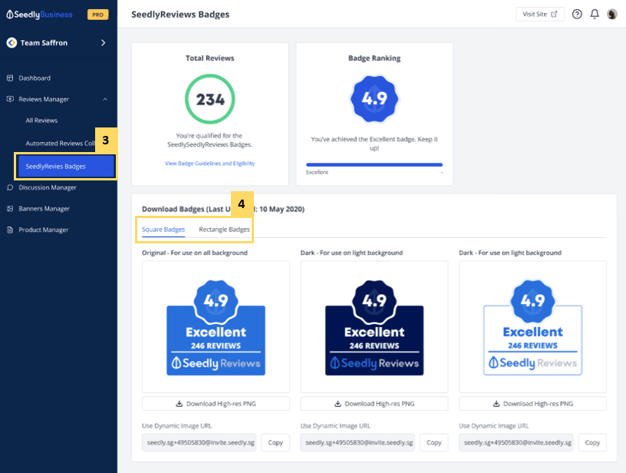This screenshot has width=626, height=473.
Task: Click the Dashboard sidebar icon
Action: (x=10, y=78)
